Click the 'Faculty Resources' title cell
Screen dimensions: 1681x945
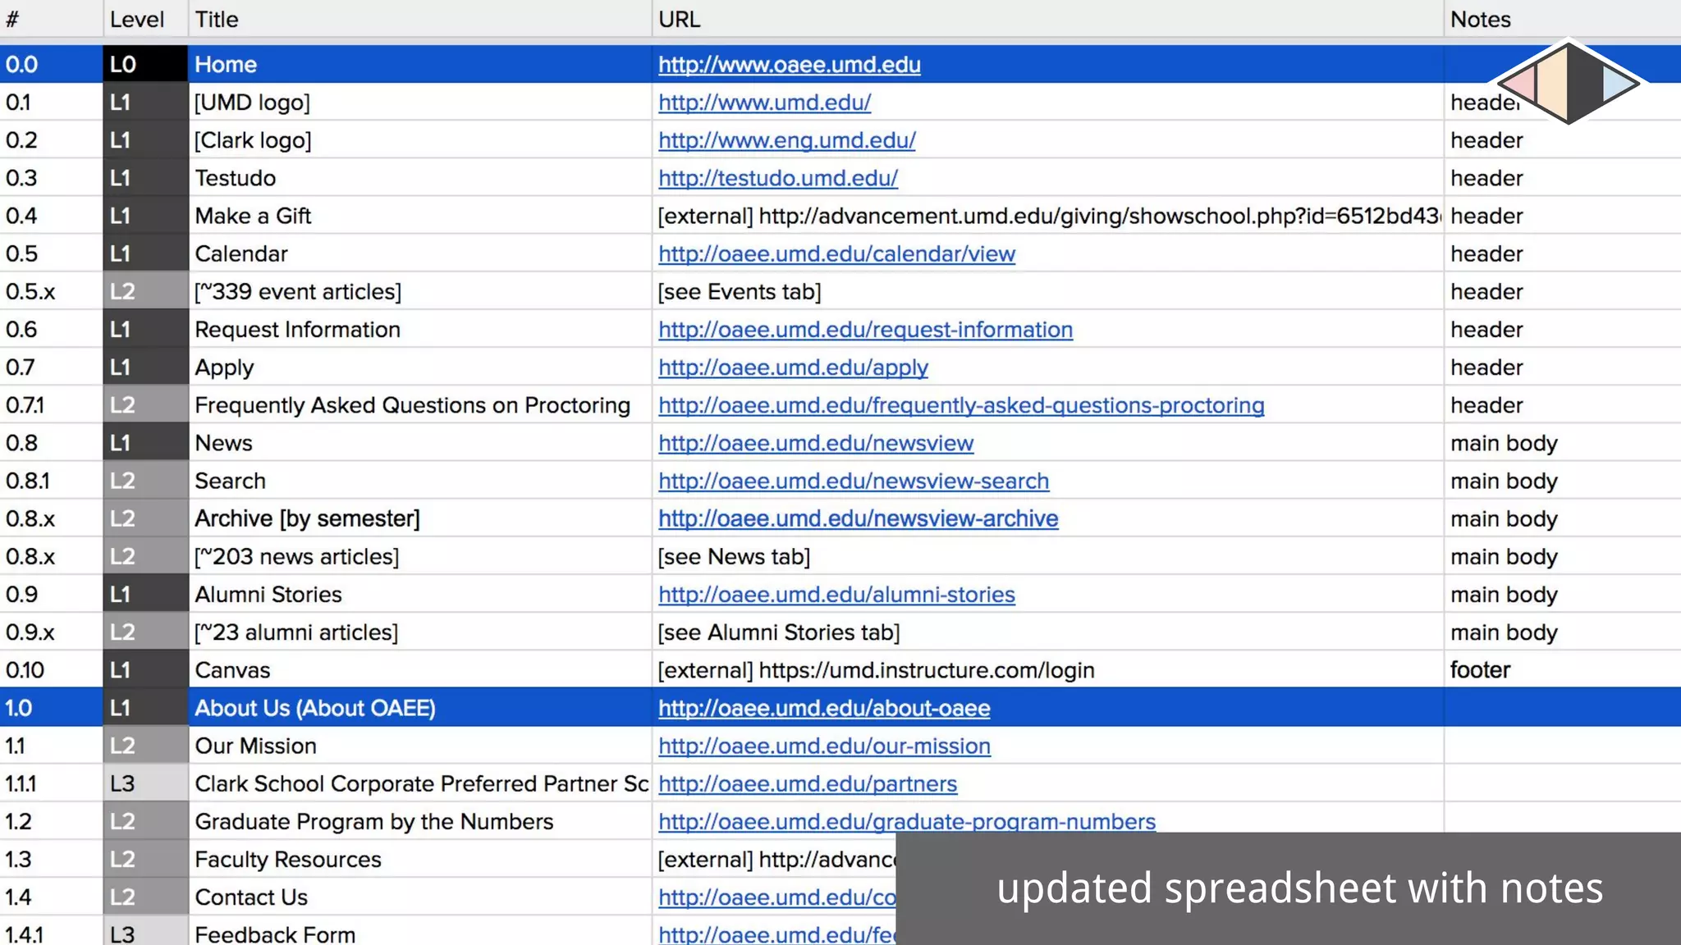[420, 859]
